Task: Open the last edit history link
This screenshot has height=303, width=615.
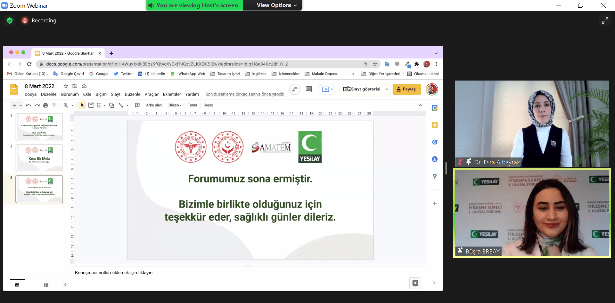Action: point(245,94)
